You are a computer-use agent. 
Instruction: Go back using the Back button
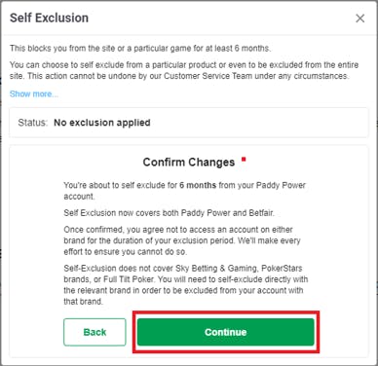[x=94, y=332]
